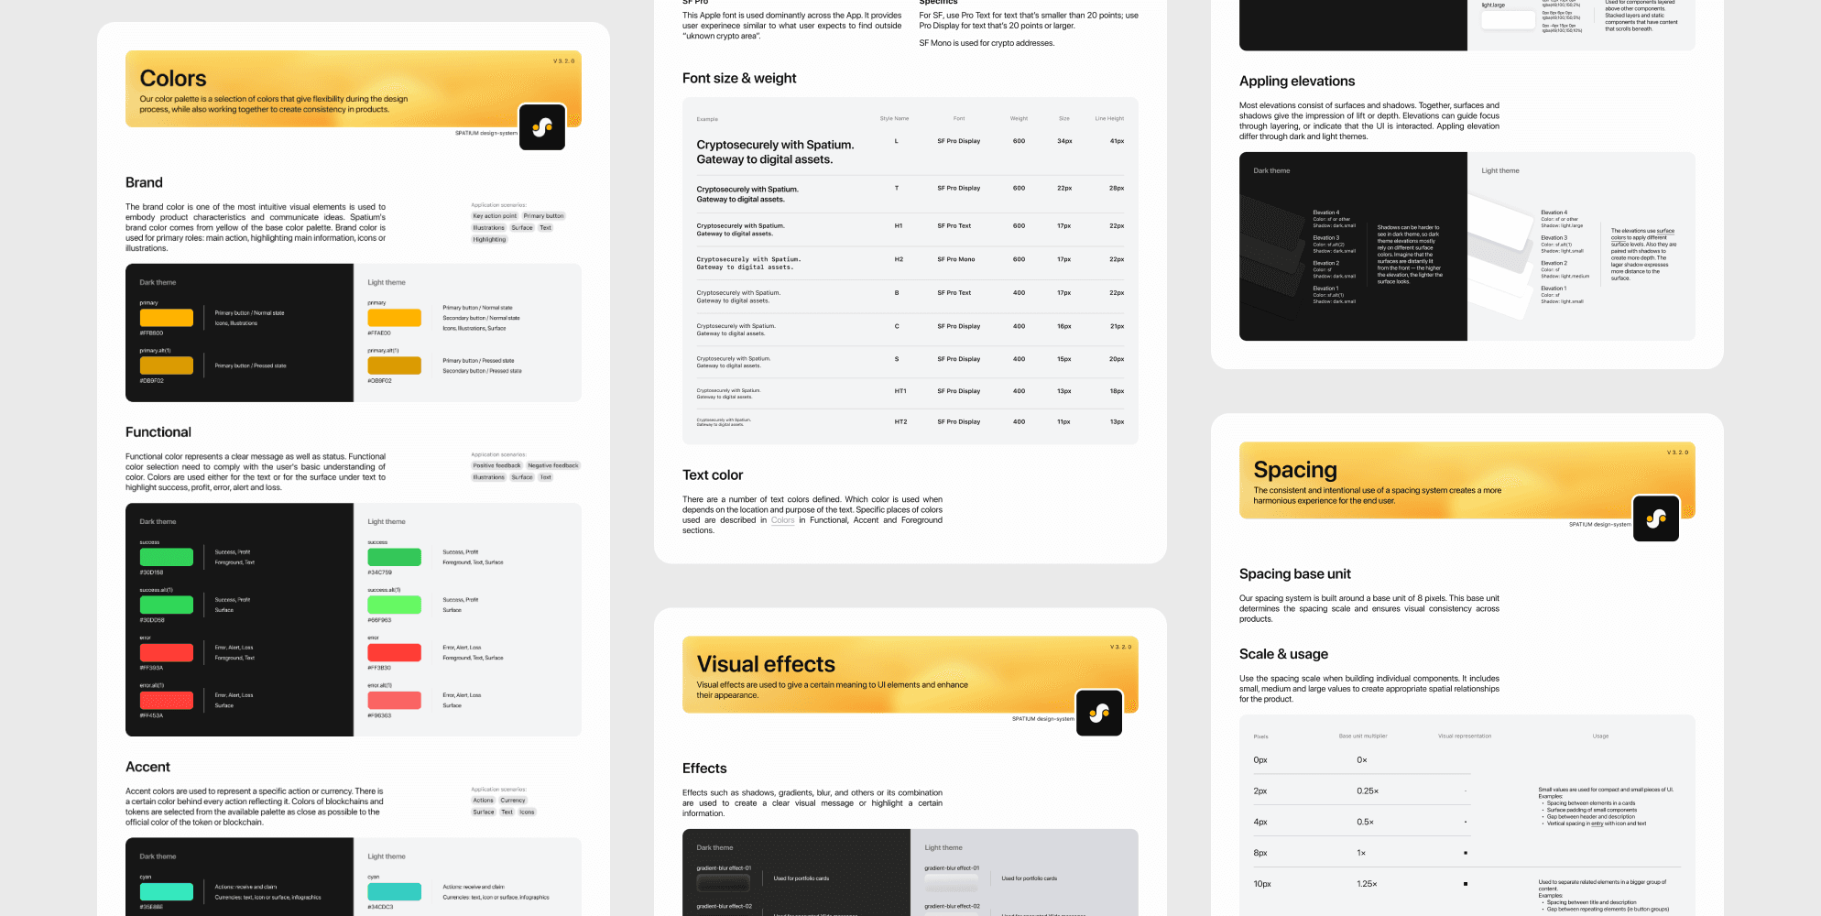Pick the dark theme error swatch #FF393A
This screenshot has width=1821, height=916.
(x=167, y=652)
